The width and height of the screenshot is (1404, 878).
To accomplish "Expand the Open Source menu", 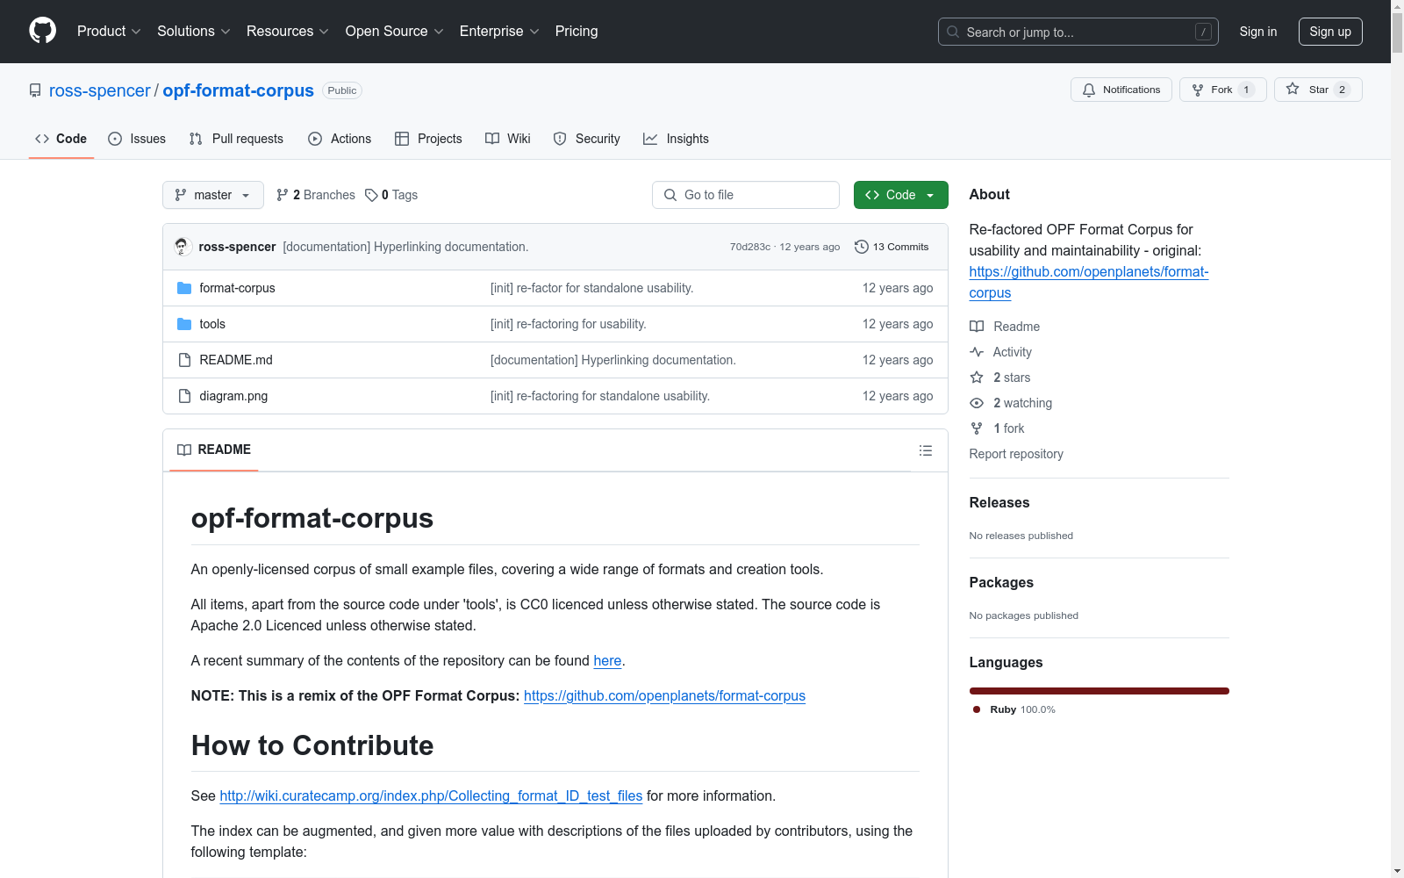I will tap(395, 32).
